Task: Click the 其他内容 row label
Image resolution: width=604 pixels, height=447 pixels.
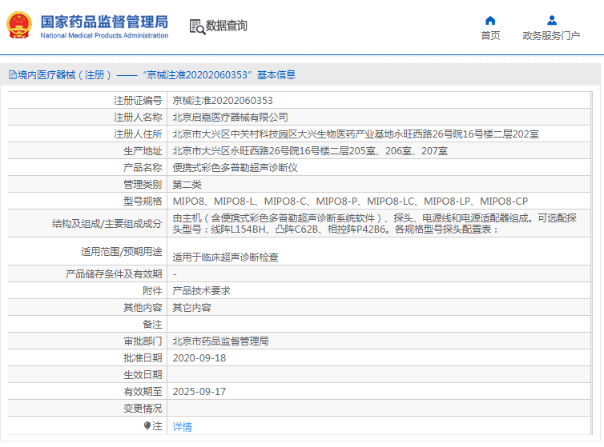Action: 143,308
